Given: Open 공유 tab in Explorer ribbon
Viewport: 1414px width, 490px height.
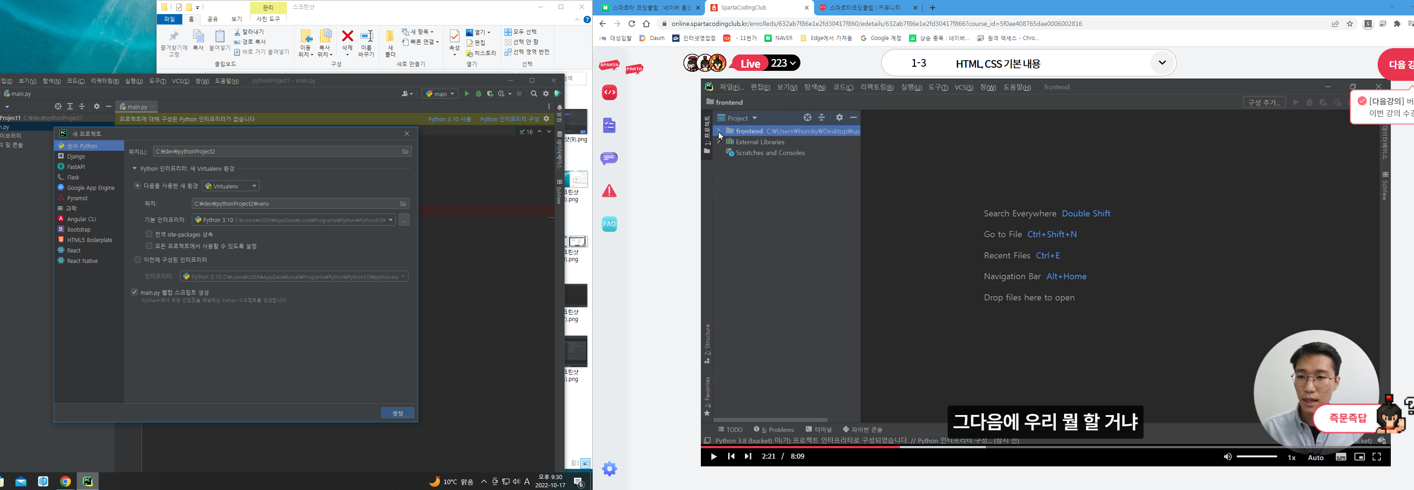Looking at the screenshot, I should coord(212,19).
